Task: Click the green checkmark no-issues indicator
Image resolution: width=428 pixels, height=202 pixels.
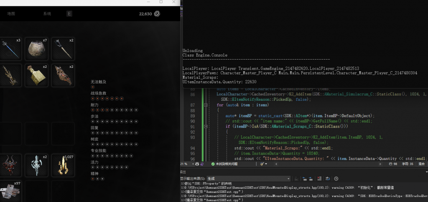Action: [x=213, y=164]
